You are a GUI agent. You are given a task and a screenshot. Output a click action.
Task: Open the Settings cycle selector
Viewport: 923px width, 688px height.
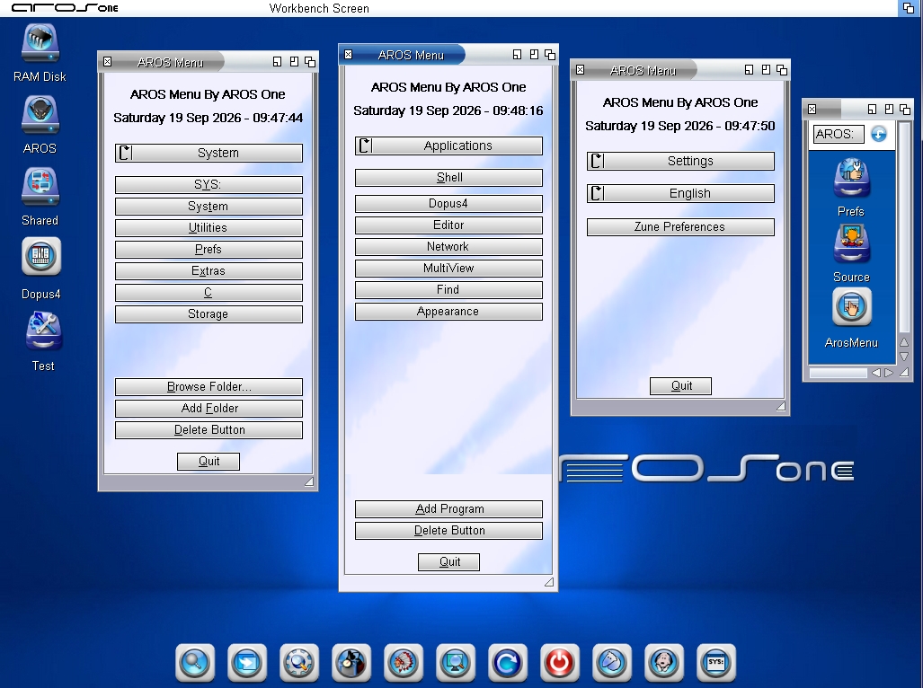click(x=680, y=161)
